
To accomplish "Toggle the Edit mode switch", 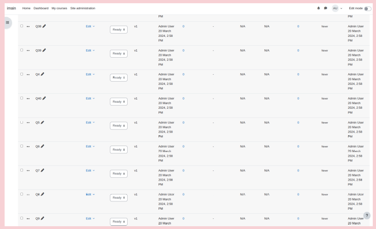I will point(367,9).
